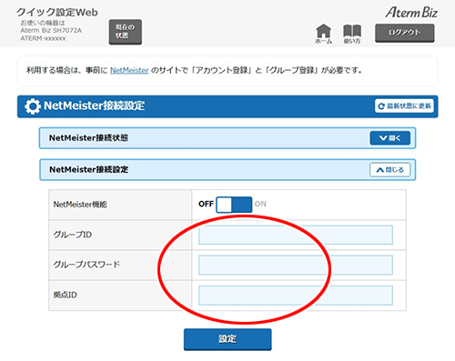Screen dimensions: 455x361
Task: Open the usage guide (使い方) book icon
Action: pos(352,34)
